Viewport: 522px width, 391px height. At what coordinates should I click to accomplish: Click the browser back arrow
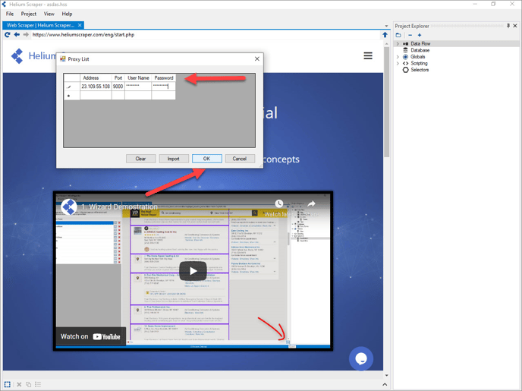[17, 35]
